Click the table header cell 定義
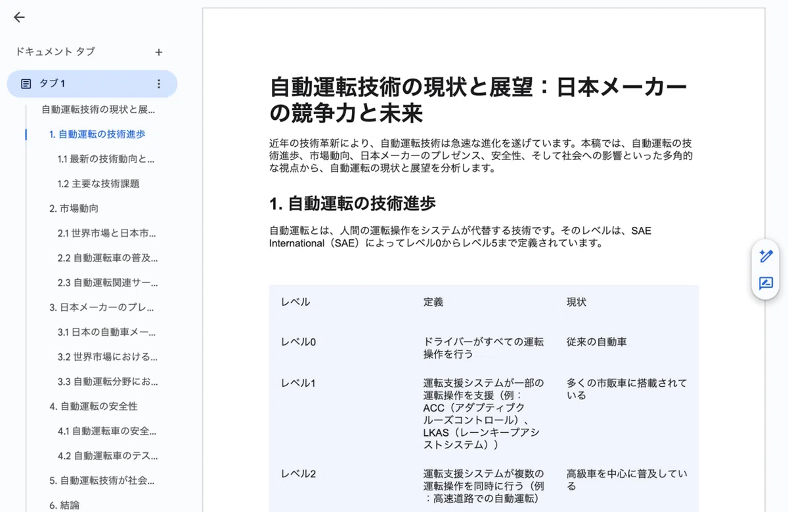This screenshot has width=788, height=512. 433,302
